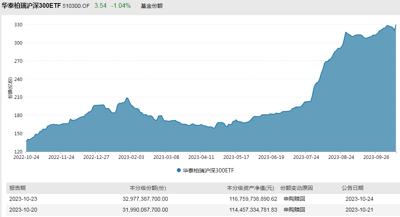Viewport: 400px width, 217px height.
Task: Select the 2023-10-23 report period row
Action: coord(23,199)
